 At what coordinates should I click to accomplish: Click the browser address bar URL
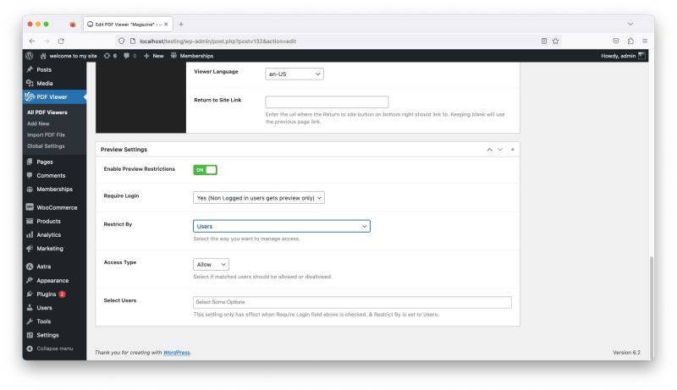[x=218, y=41]
